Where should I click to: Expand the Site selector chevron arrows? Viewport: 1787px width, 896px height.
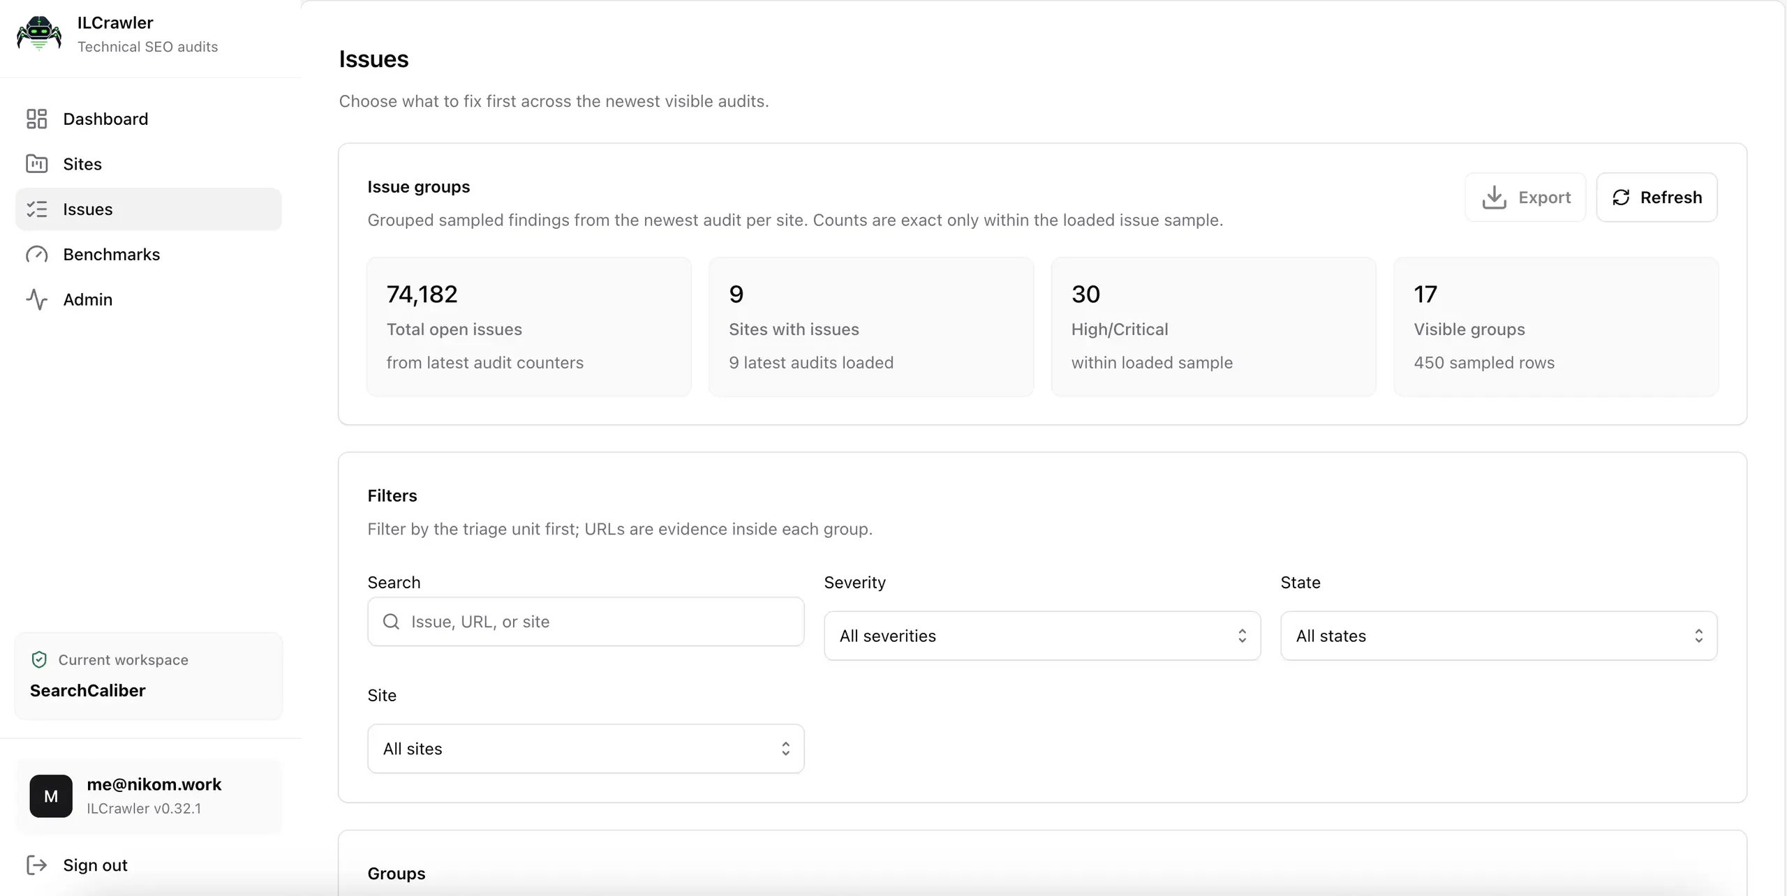click(x=785, y=749)
